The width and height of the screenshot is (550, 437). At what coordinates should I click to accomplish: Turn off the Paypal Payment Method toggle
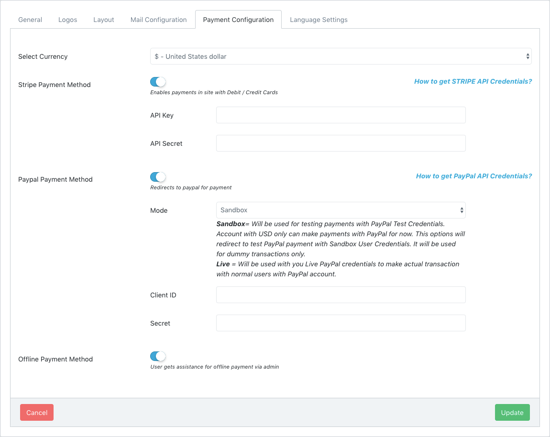(158, 177)
